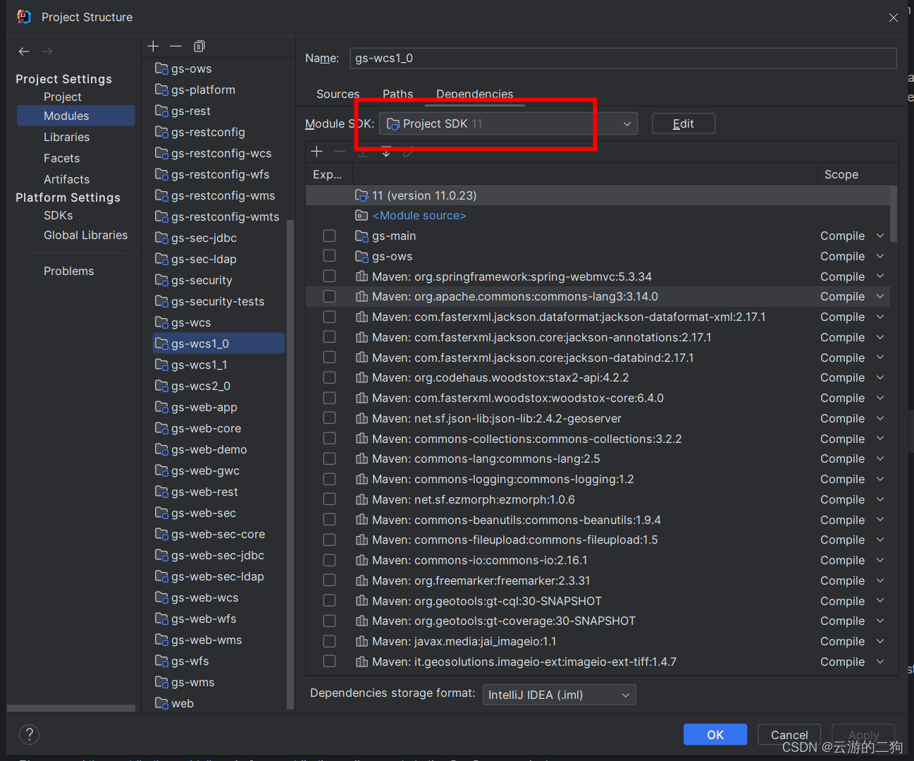Click the Edit SDK button
The height and width of the screenshot is (761, 914).
click(684, 123)
